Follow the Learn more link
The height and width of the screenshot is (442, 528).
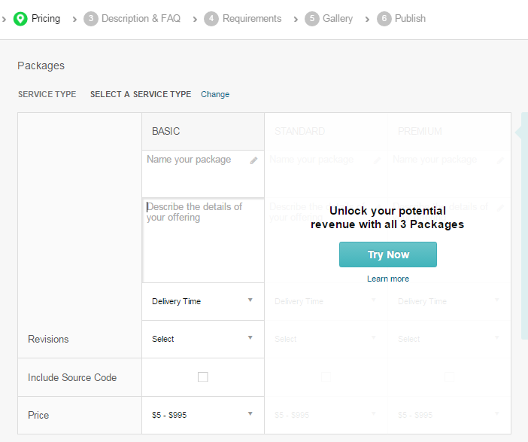388,279
